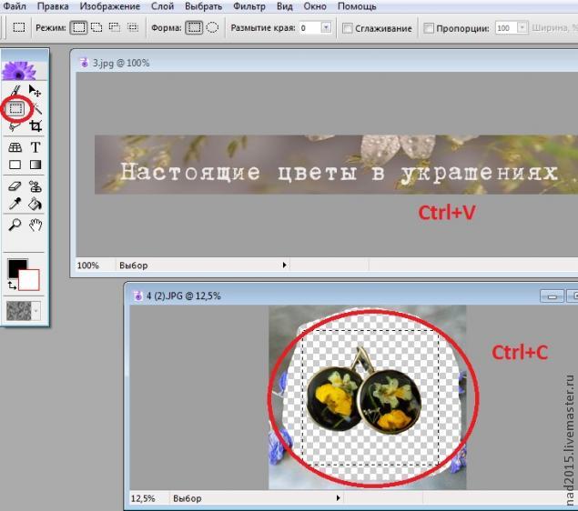Screen dimensions: 578x511
Task: Choose the Type (T) tool
Action: click(x=35, y=147)
